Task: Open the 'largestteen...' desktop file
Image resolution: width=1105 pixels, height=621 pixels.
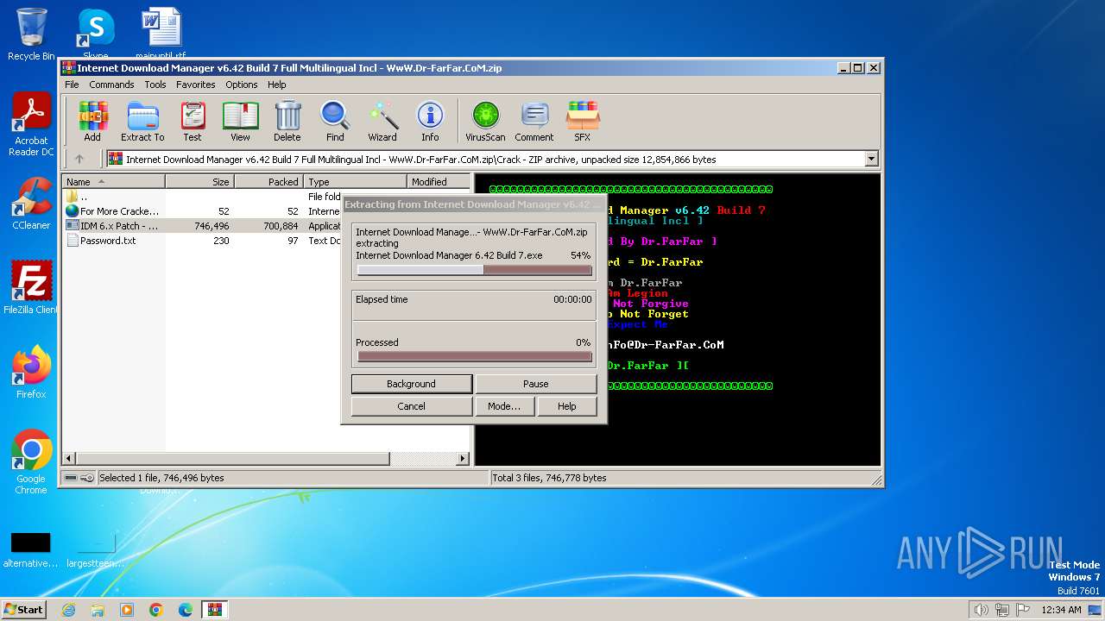Action: 95,549
